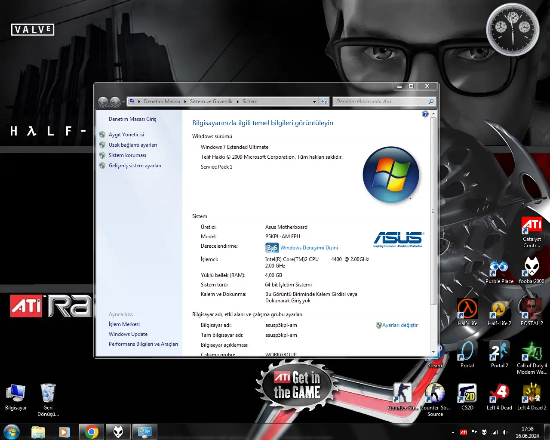Viewport: 550px width, 440px height.
Task: Click Control Panel taskbar button
Action: point(144,432)
